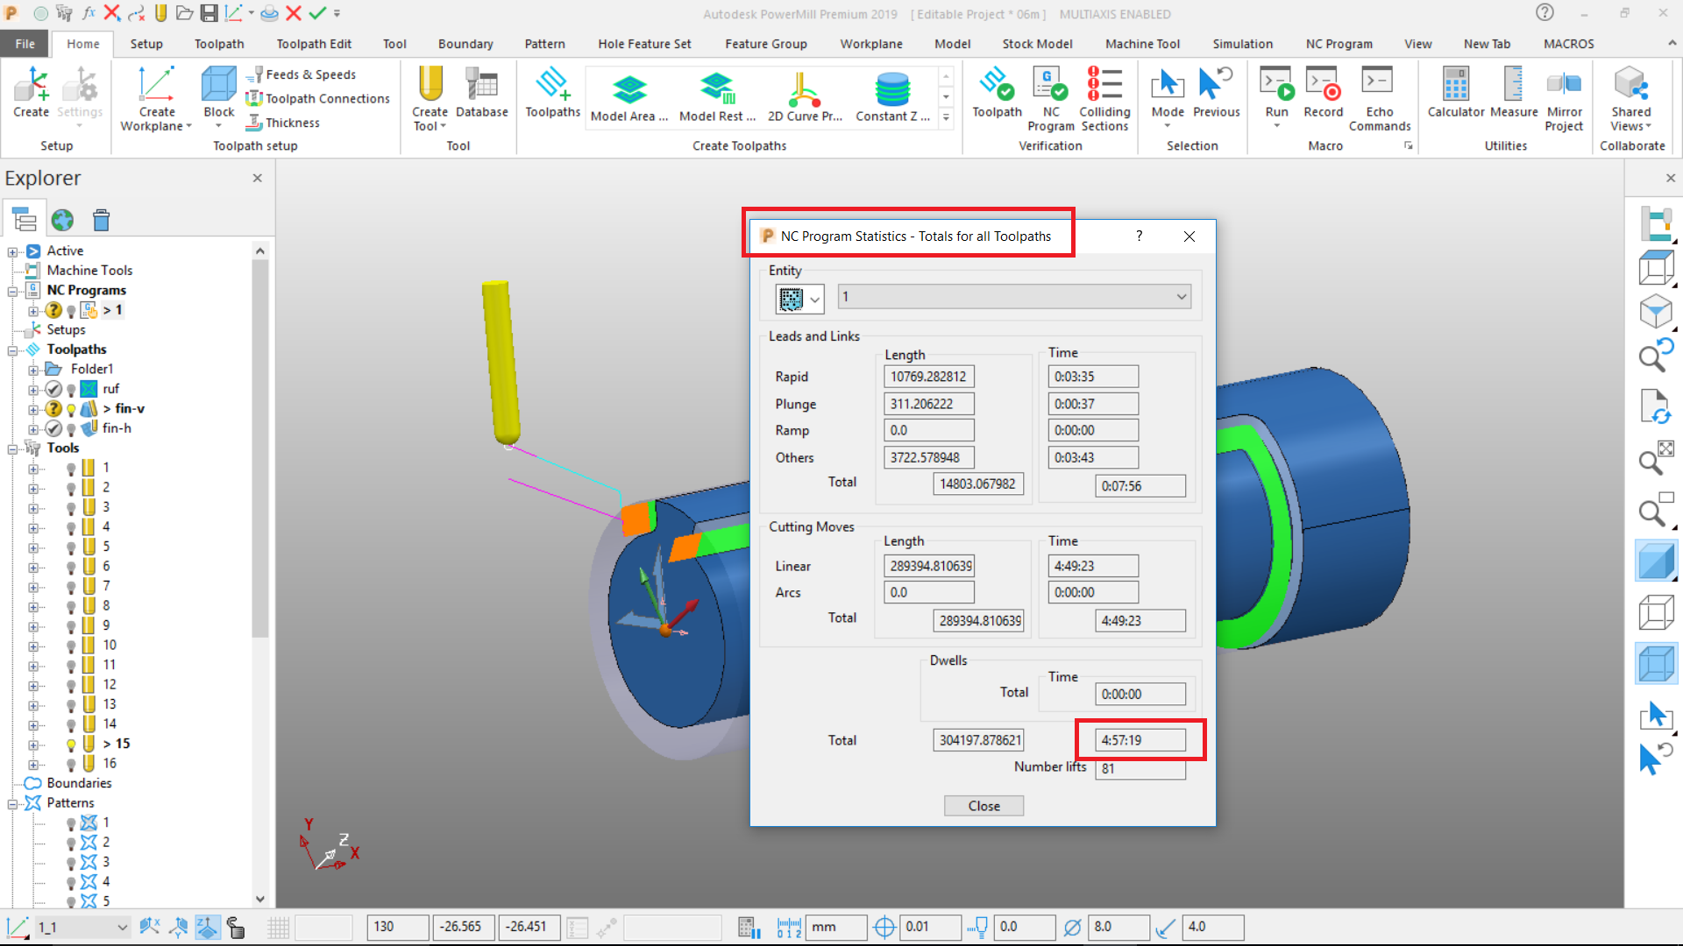Expand the Tools tree branch

coord(11,448)
